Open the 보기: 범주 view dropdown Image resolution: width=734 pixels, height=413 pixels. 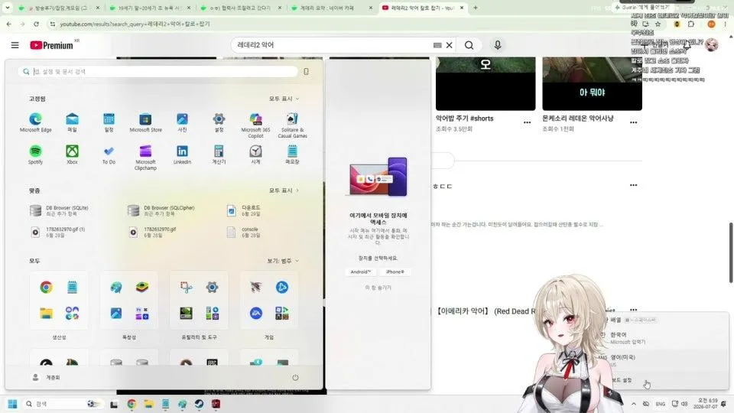[283, 261]
